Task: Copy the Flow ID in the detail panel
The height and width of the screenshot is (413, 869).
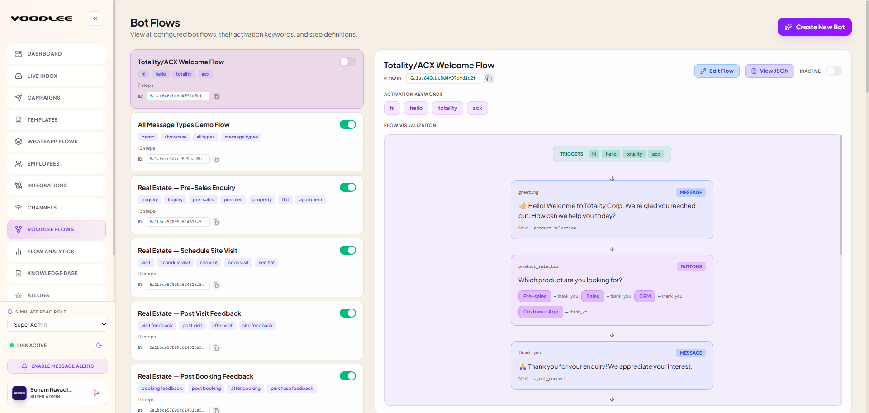Action: [489, 78]
